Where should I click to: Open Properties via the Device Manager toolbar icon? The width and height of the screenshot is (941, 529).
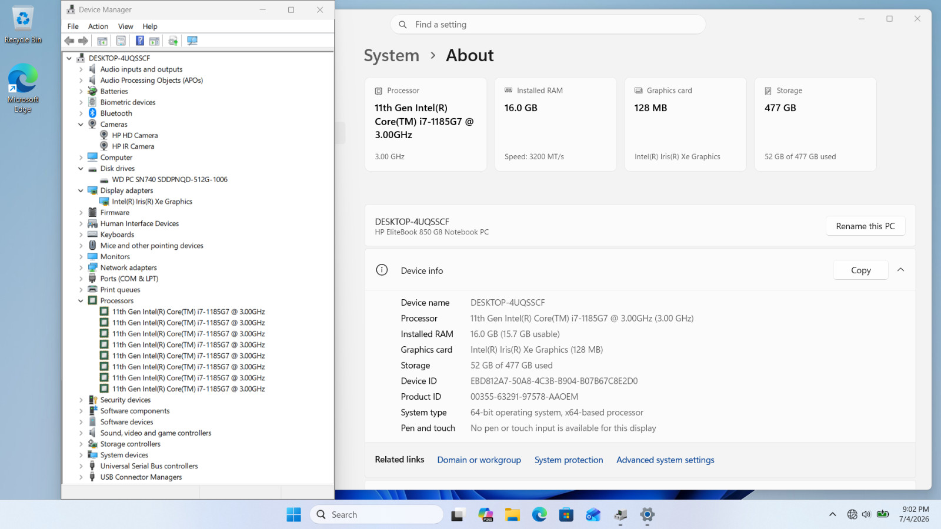pyautogui.click(x=121, y=41)
